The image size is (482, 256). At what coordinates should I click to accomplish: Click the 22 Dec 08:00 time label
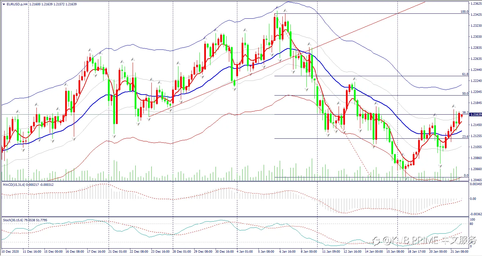139,251
